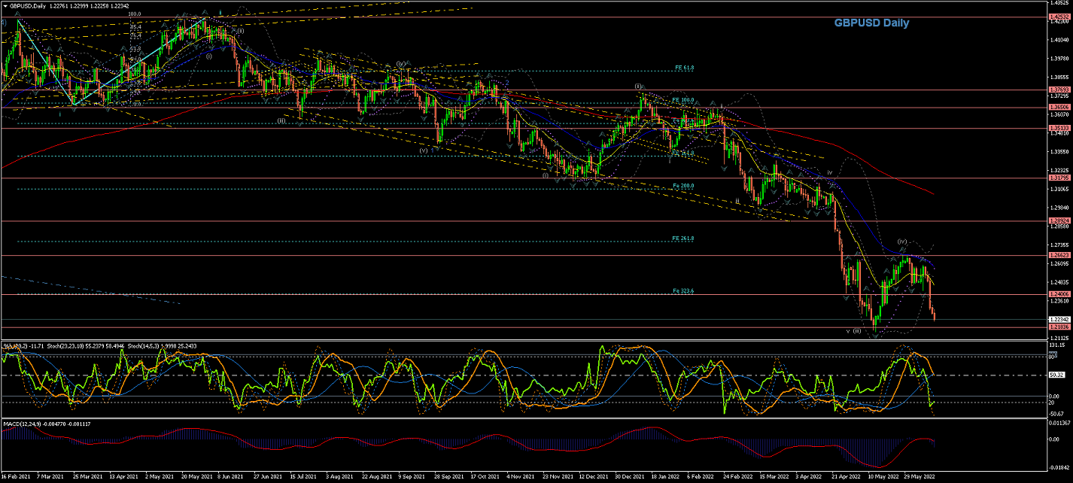Click the blue GBPUSD Daily title label

click(871, 23)
